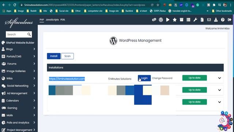
Task: Bookmark this page with star icon
Action: (x=158, y=5)
